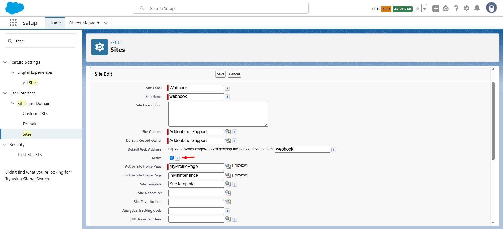Collapse the Feature Settings section

pyautogui.click(x=5, y=62)
